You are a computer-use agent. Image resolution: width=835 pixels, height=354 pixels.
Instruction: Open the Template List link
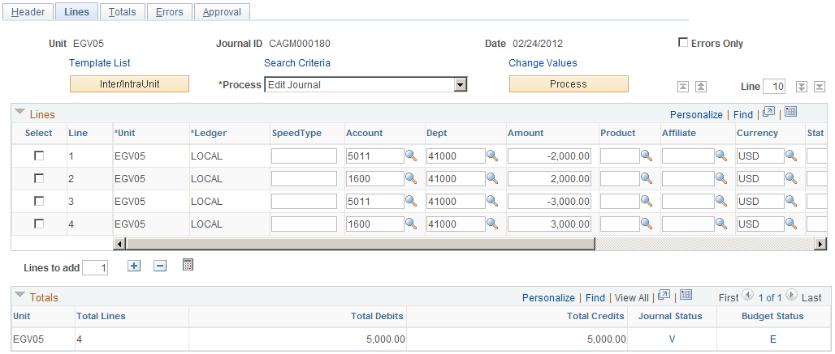pyautogui.click(x=100, y=62)
